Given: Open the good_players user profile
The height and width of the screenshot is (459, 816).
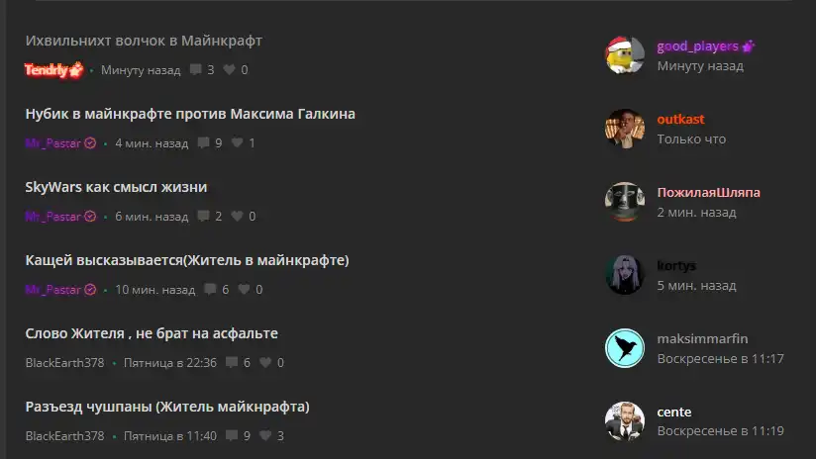Looking at the screenshot, I should [x=697, y=46].
